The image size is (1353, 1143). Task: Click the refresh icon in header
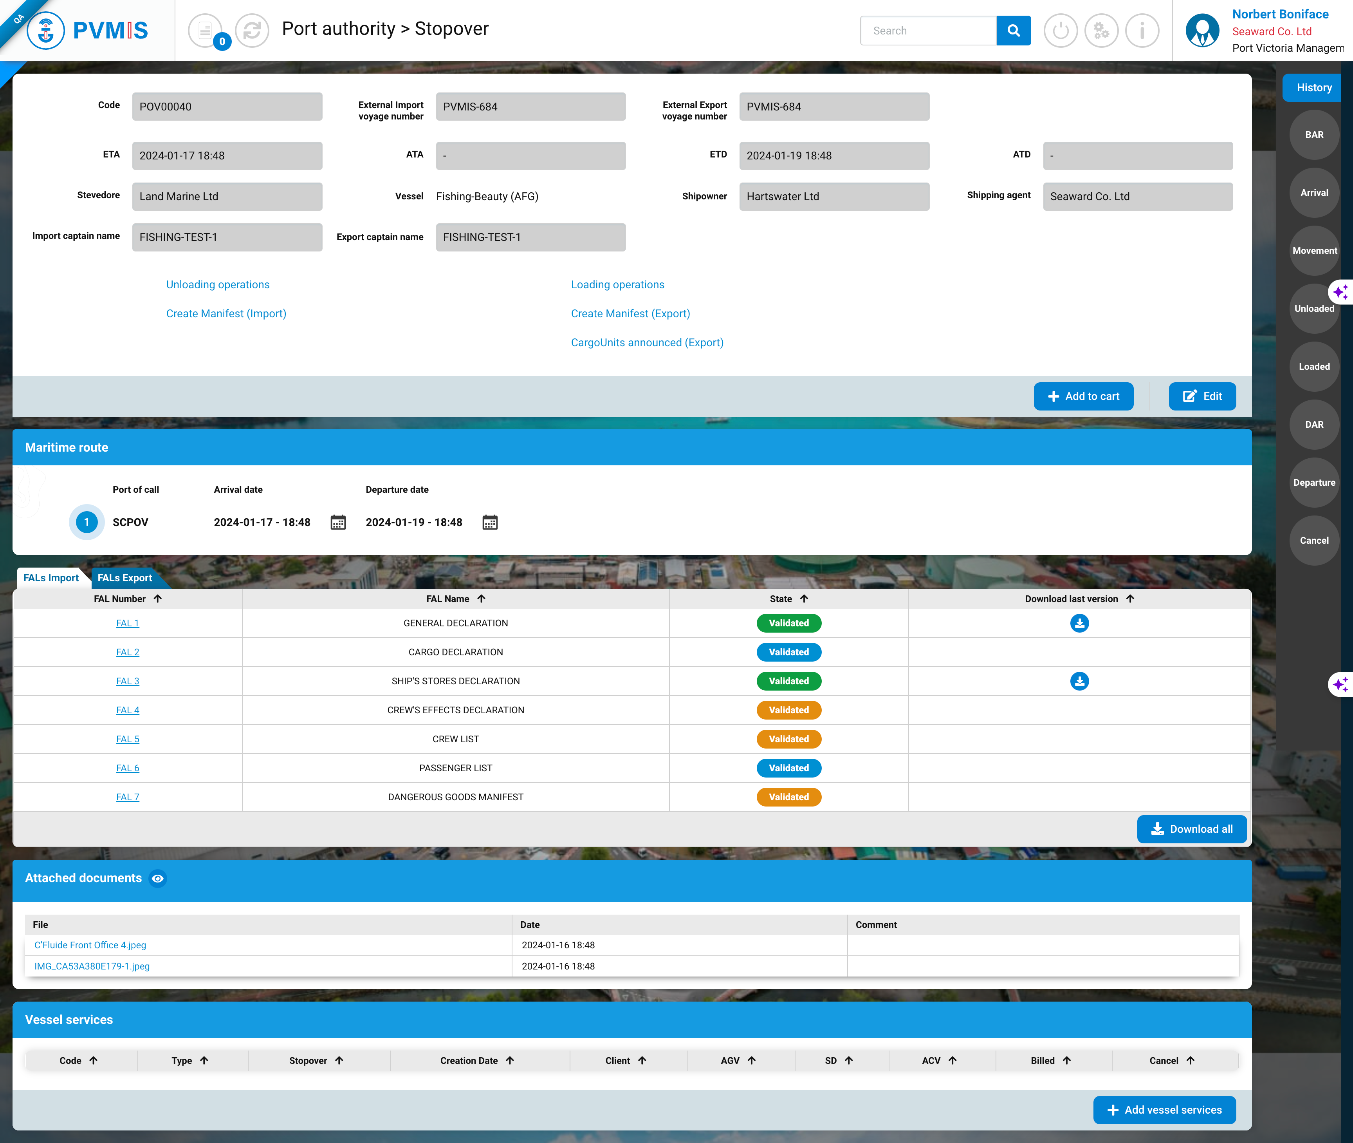(x=252, y=31)
